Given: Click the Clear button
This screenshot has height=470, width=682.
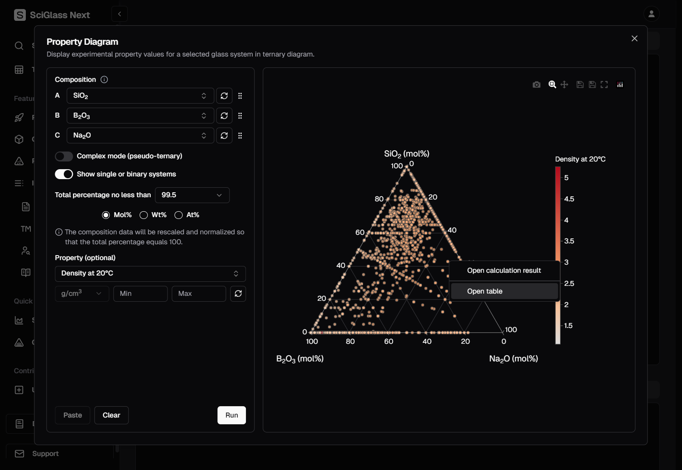Looking at the screenshot, I should pyautogui.click(x=111, y=415).
